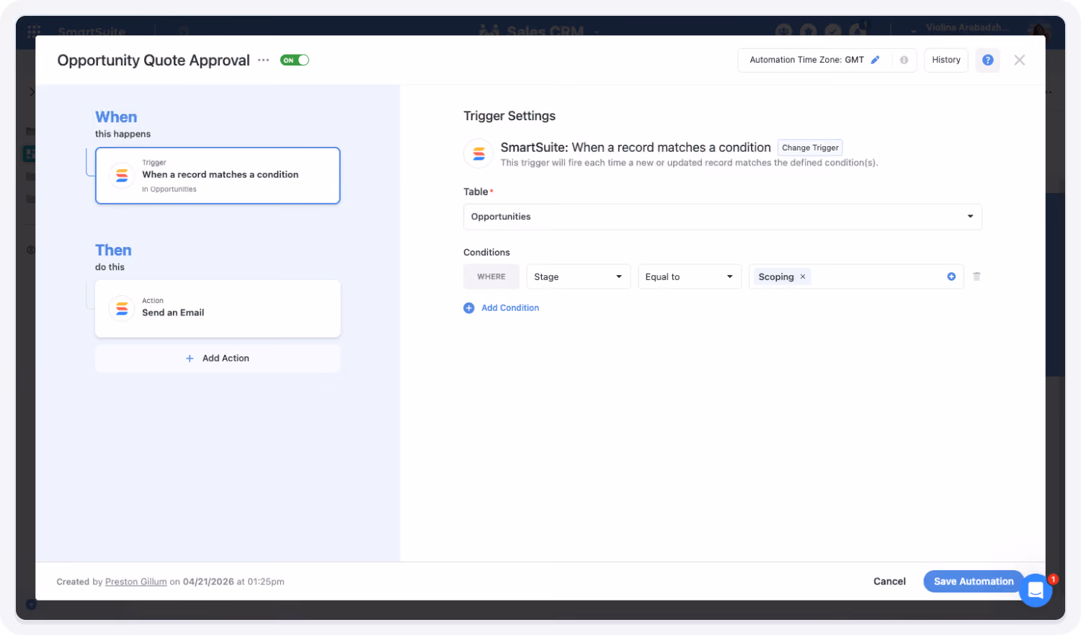This screenshot has width=1081, height=635.
Task: Open the Stage field dropdown
Action: click(x=579, y=276)
